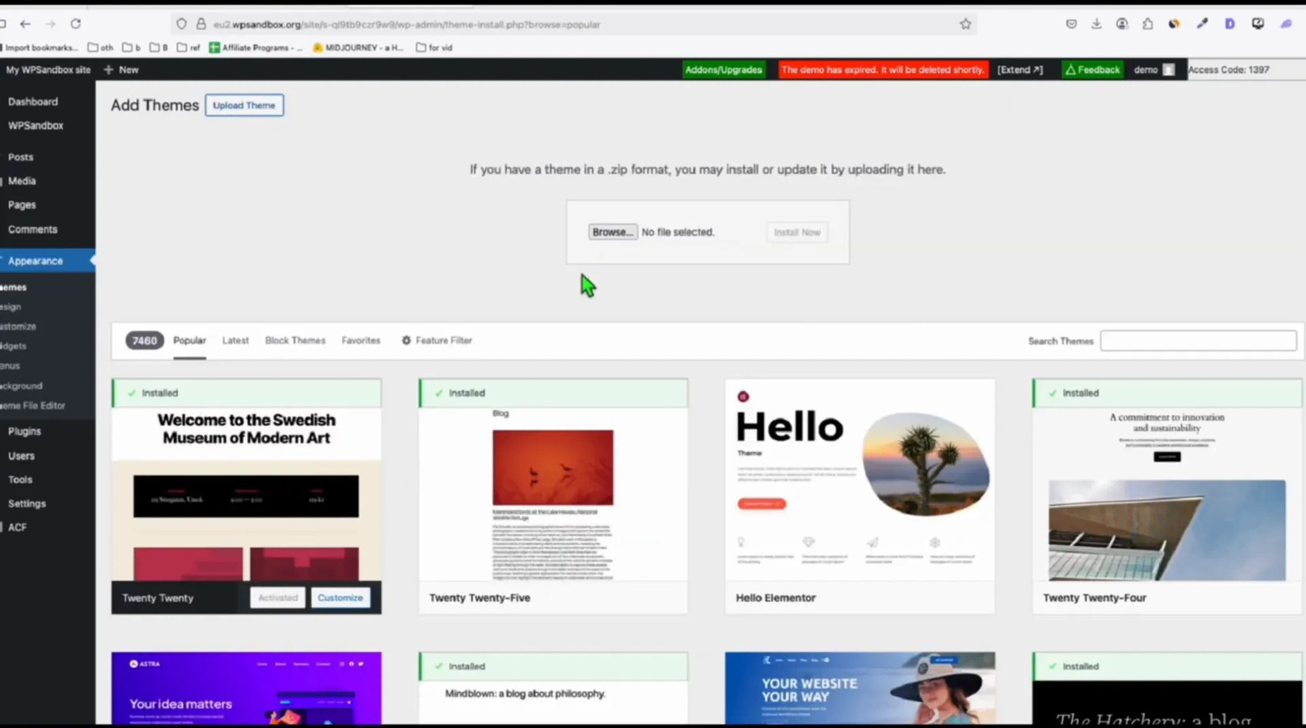The width and height of the screenshot is (1306, 728).
Task: Open the 'ref' bookmarks folder
Action: pyautogui.click(x=189, y=47)
